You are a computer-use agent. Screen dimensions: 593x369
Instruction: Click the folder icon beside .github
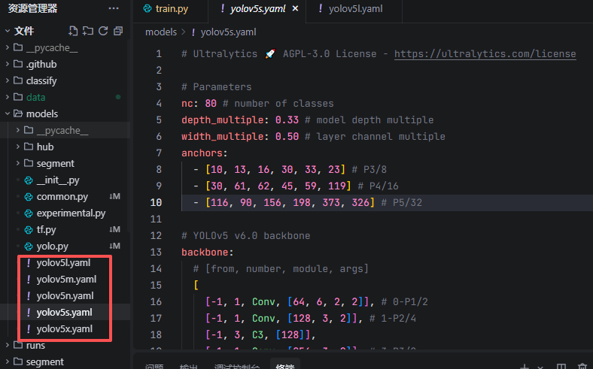(18, 64)
